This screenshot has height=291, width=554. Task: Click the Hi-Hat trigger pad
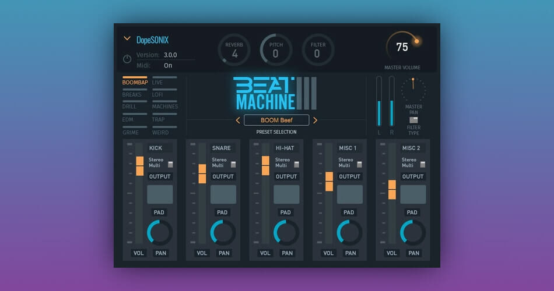tap(286, 194)
